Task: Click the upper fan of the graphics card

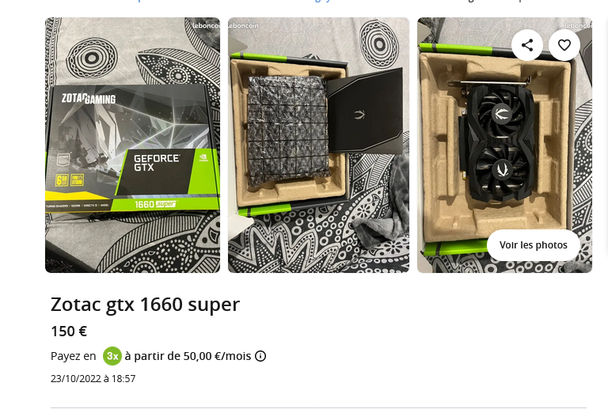Action: click(501, 112)
